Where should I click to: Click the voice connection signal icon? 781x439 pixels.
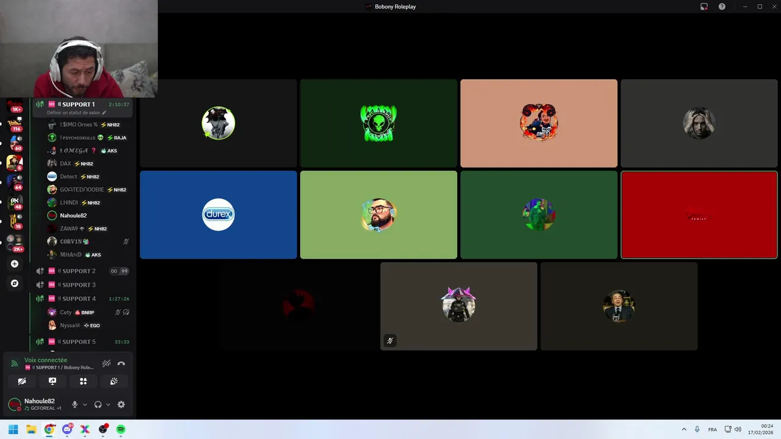click(x=14, y=363)
